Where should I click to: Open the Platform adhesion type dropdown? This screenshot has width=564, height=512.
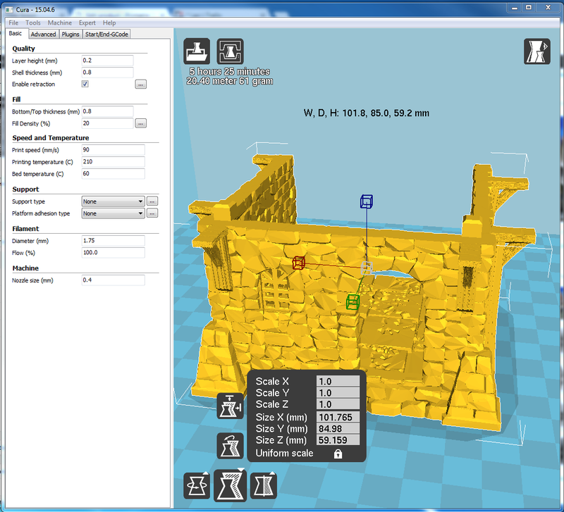click(x=113, y=213)
